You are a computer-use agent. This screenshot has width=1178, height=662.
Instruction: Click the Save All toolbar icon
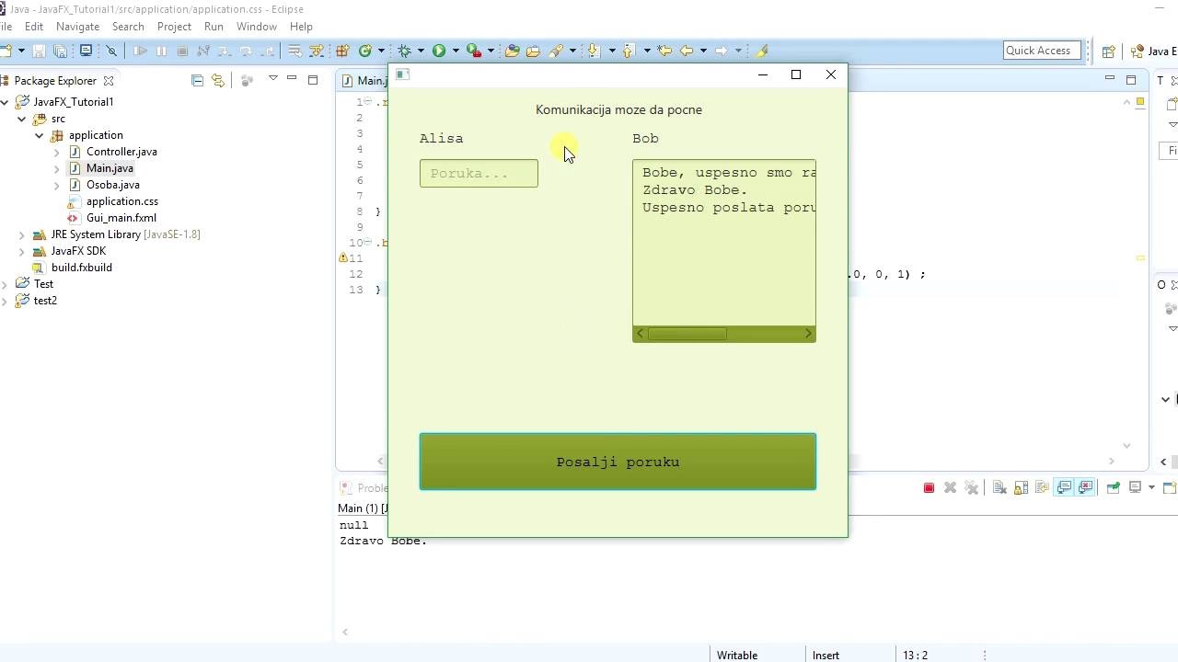[60, 51]
